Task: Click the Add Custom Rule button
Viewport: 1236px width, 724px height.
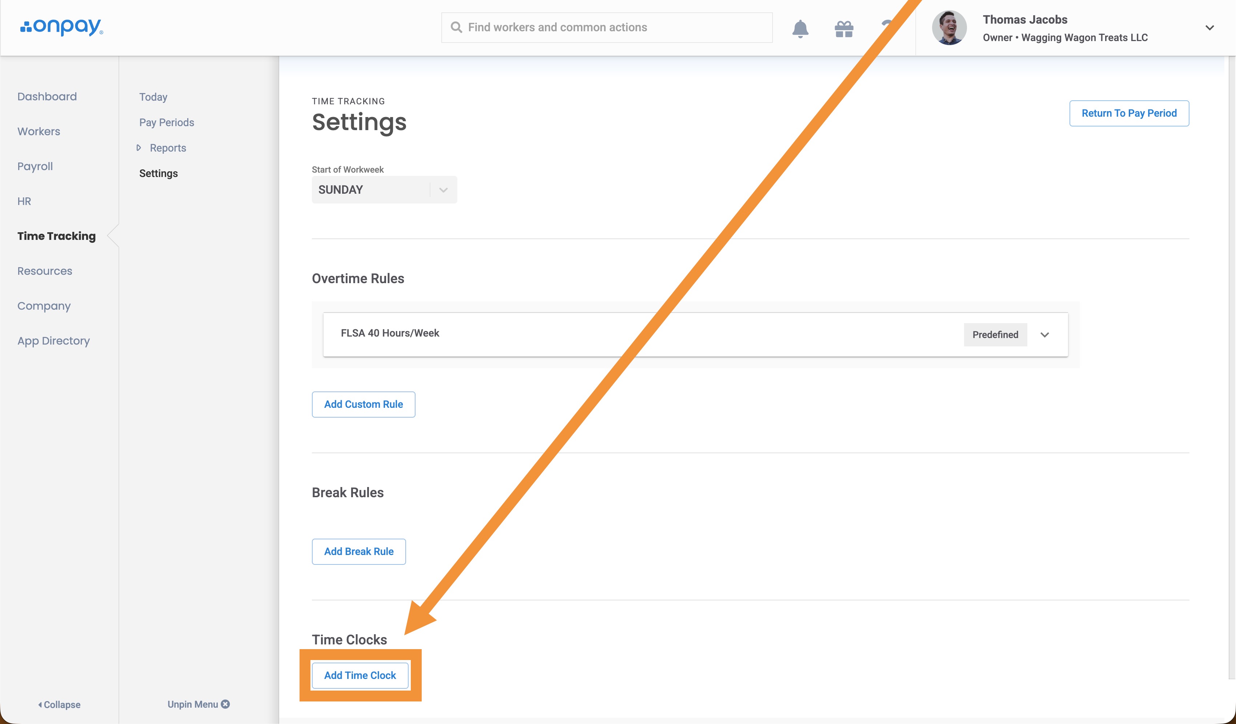Action: tap(364, 404)
